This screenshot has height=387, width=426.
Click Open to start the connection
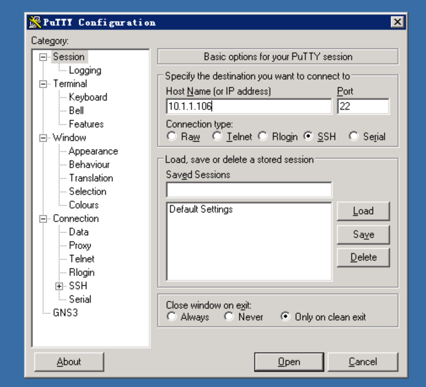coord(289,362)
